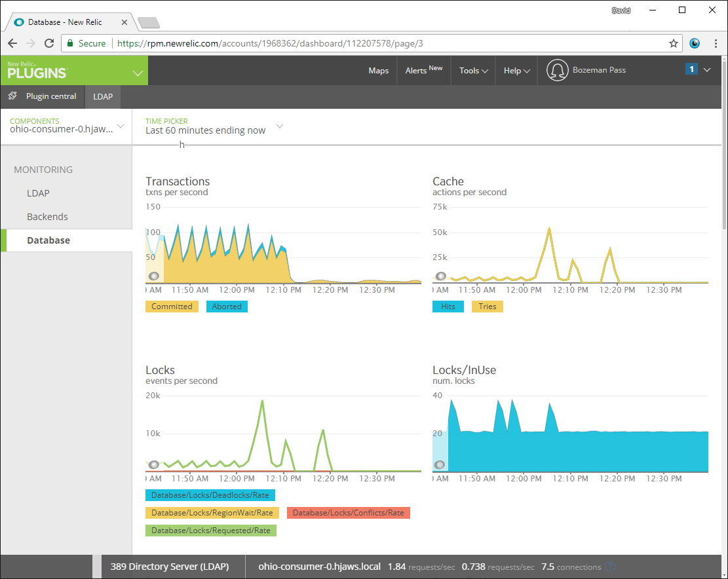Open the Chrome three-dot menu
The width and height of the screenshot is (728, 579).
(x=716, y=44)
